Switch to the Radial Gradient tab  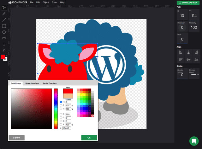pyautogui.click(x=50, y=83)
